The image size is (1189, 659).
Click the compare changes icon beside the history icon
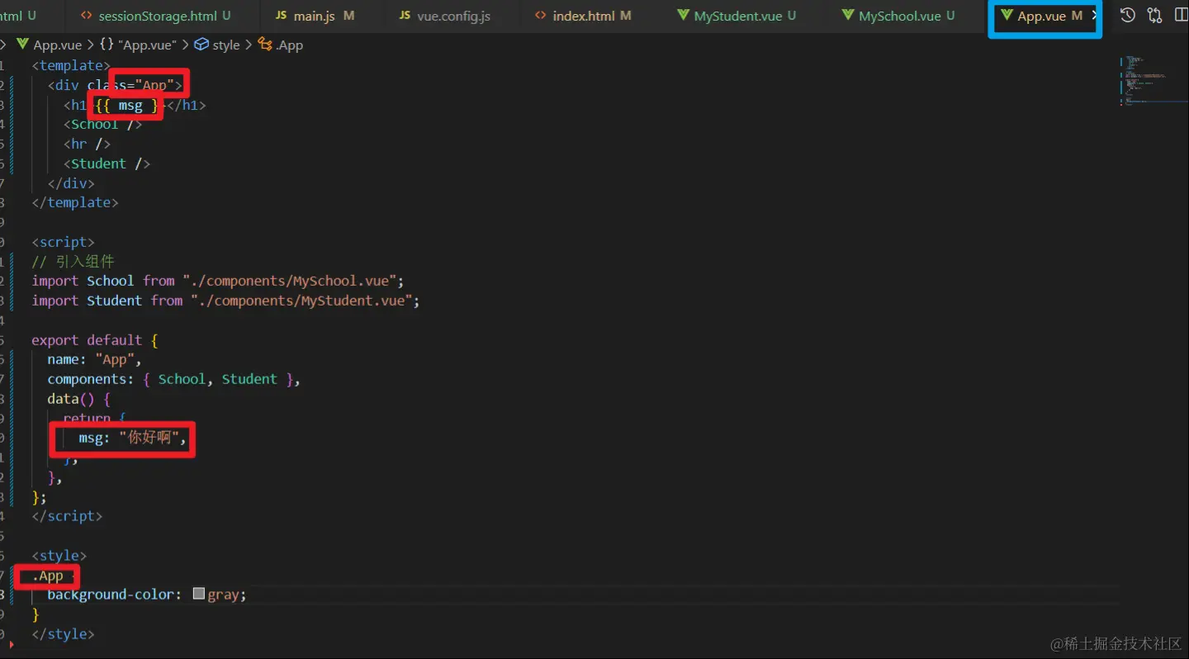1154,16
